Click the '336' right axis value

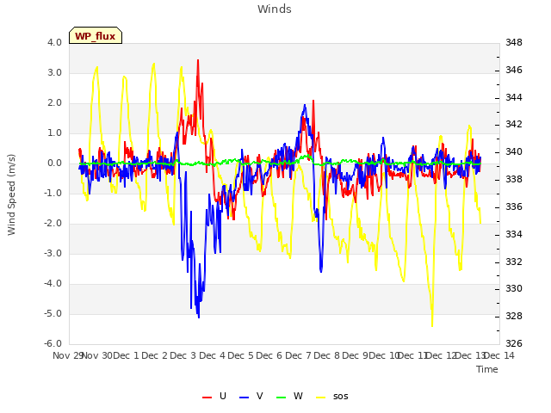click(x=514, y=206)
